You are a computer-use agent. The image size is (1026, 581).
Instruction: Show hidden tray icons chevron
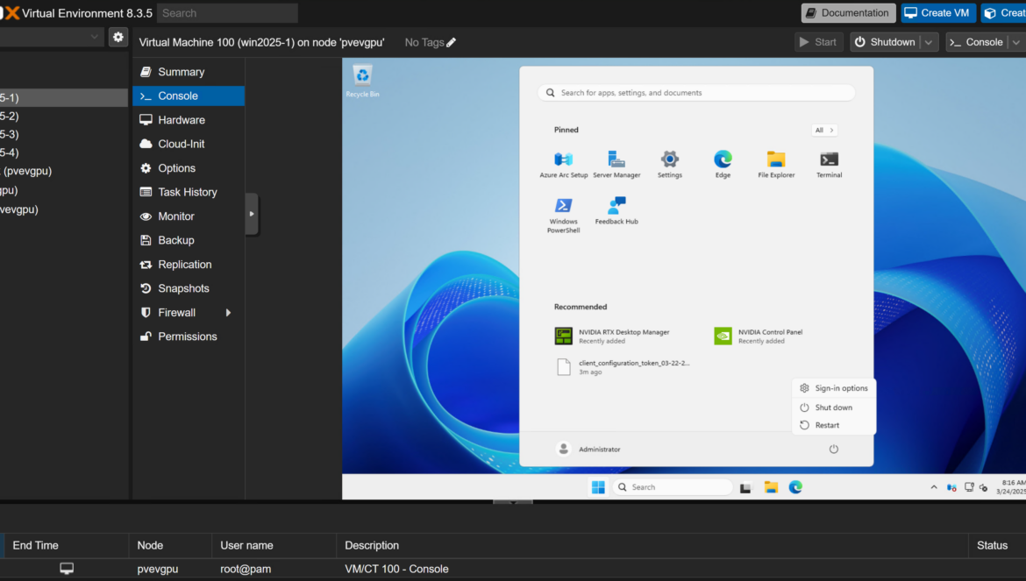coord(934,487)
